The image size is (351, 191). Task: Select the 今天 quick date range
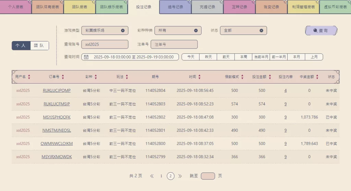click(x=191, y=57)
